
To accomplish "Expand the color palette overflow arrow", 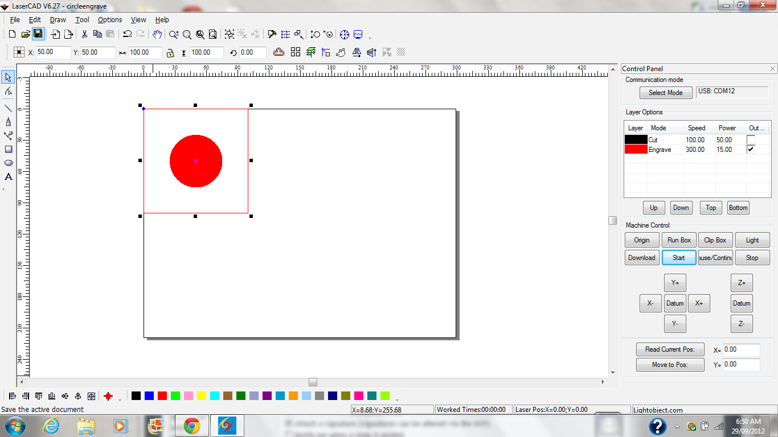I will point(397,399).
